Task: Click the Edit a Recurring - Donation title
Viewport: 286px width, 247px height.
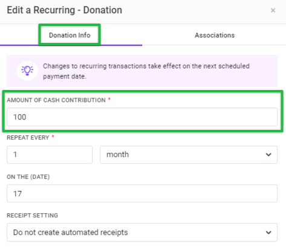Action: tap(65, 10)
